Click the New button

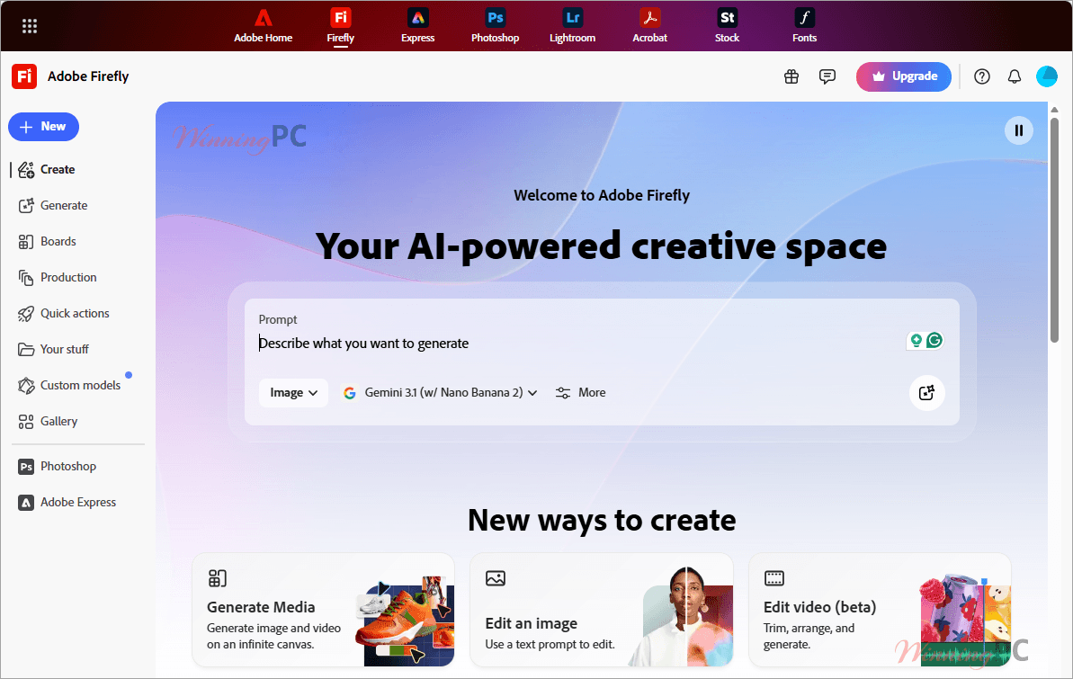tap(43, 127)
